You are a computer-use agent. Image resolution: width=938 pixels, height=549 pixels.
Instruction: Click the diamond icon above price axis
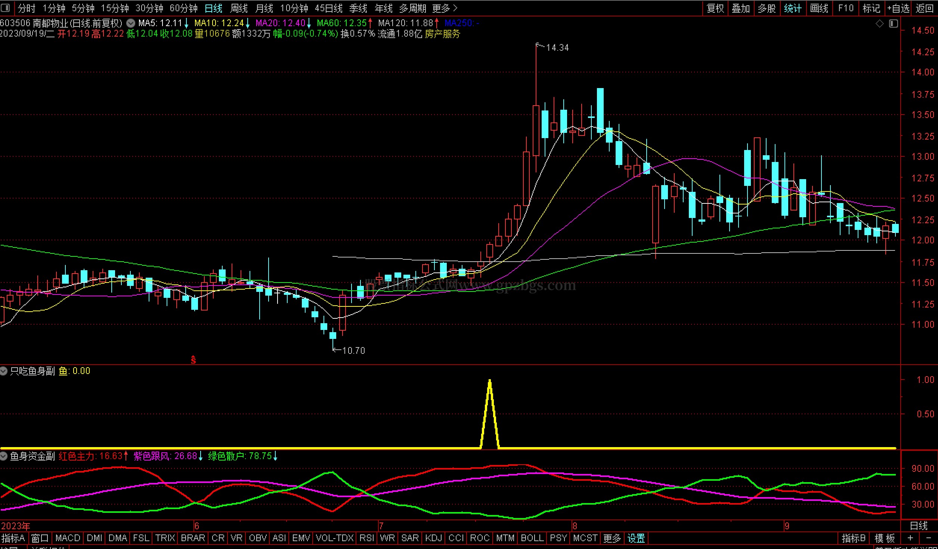click(x=880, y=24)
